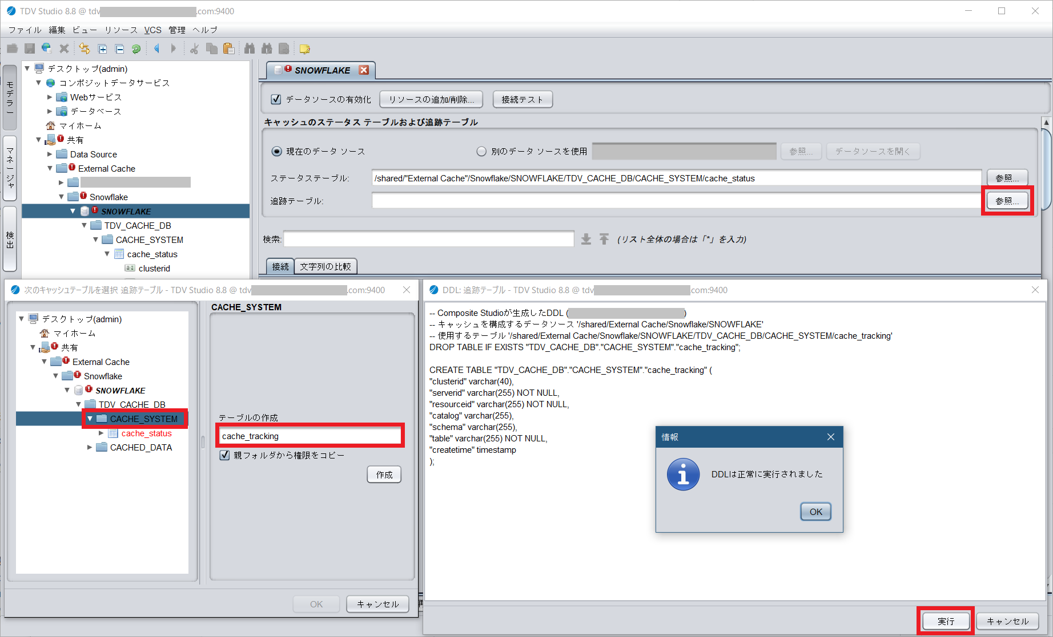The height and width of the screenshot is (637, 1053).
Task: Collapse CACHE_SYSTEM in select dialog tree
Action: tap(90, 419)
